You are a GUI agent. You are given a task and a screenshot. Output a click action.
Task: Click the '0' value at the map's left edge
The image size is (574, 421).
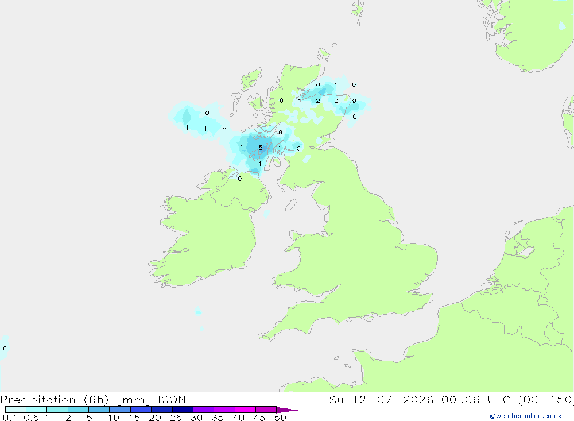coord(5,349)
